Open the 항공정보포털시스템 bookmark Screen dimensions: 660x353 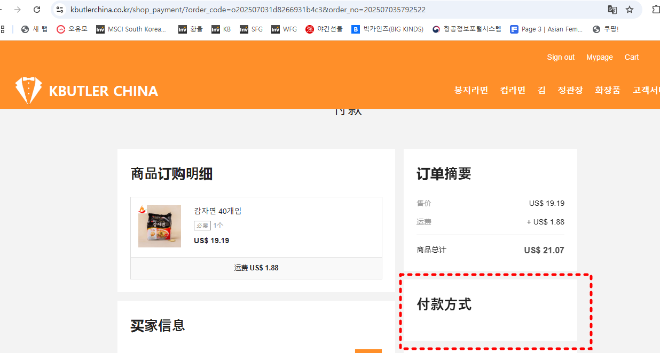[467, 29]
